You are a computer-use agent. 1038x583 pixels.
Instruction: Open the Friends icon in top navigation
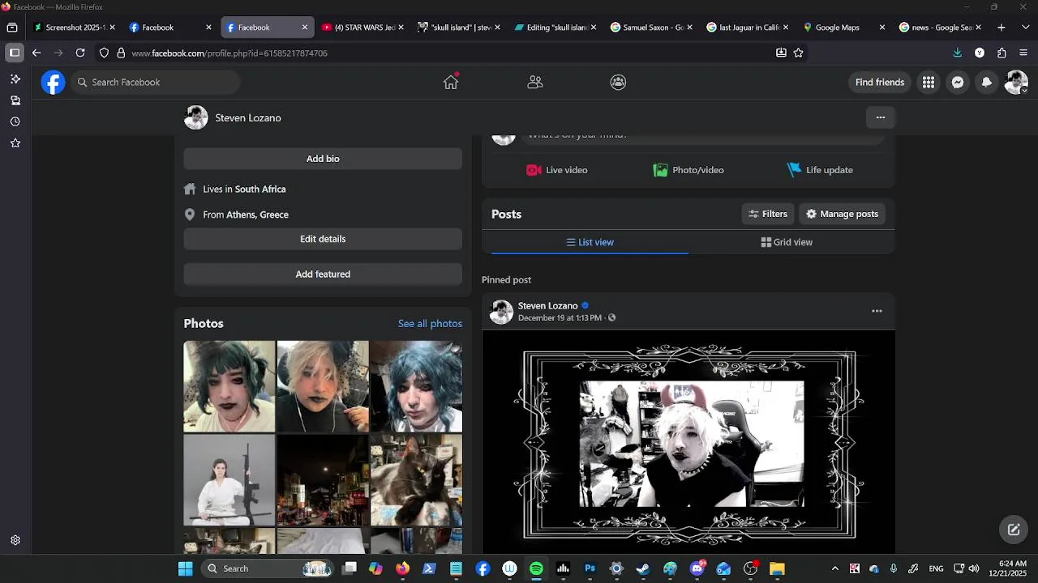[x=534, y=82]
